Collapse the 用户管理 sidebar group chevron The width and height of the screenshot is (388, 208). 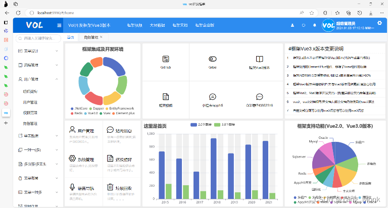point(57,79)
